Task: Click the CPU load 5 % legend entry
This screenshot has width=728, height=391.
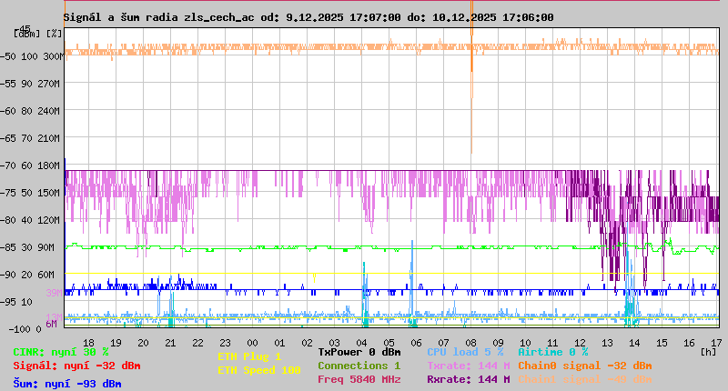Action: point(465,352)
